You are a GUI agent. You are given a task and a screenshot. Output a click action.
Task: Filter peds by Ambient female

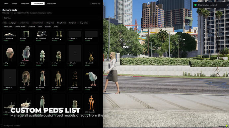[38, 23]
